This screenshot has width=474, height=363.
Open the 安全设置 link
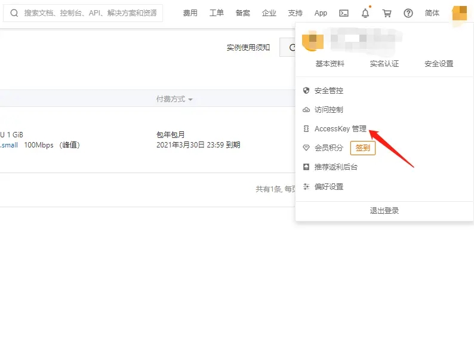(439, 64)
